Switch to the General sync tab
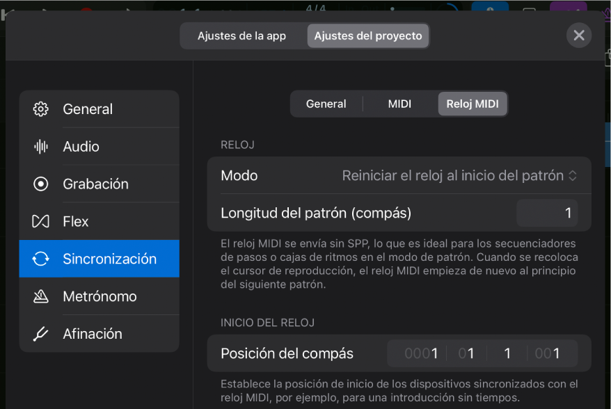 click(x=326, y=103)
